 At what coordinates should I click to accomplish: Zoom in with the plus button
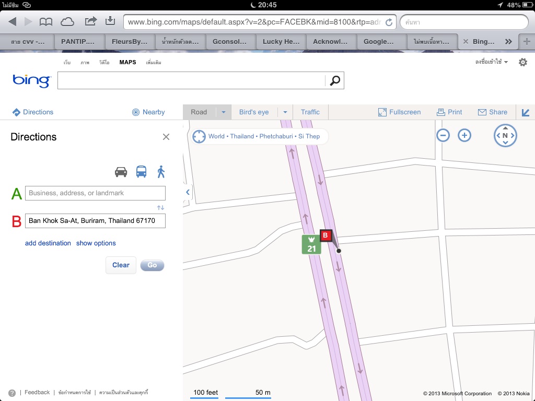464,135
